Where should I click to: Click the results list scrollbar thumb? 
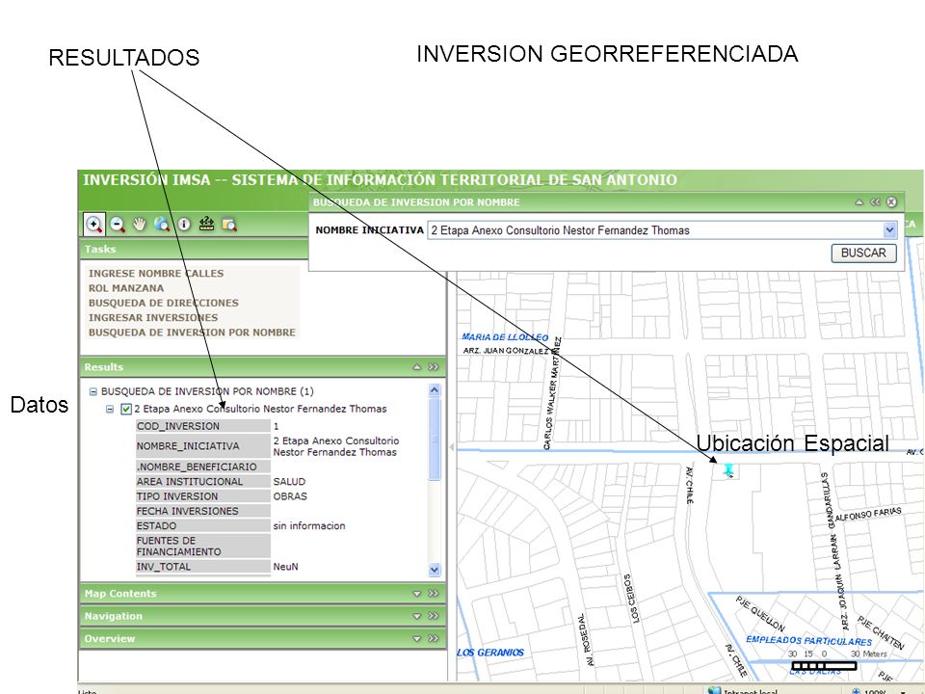click(x=435, y=440)
